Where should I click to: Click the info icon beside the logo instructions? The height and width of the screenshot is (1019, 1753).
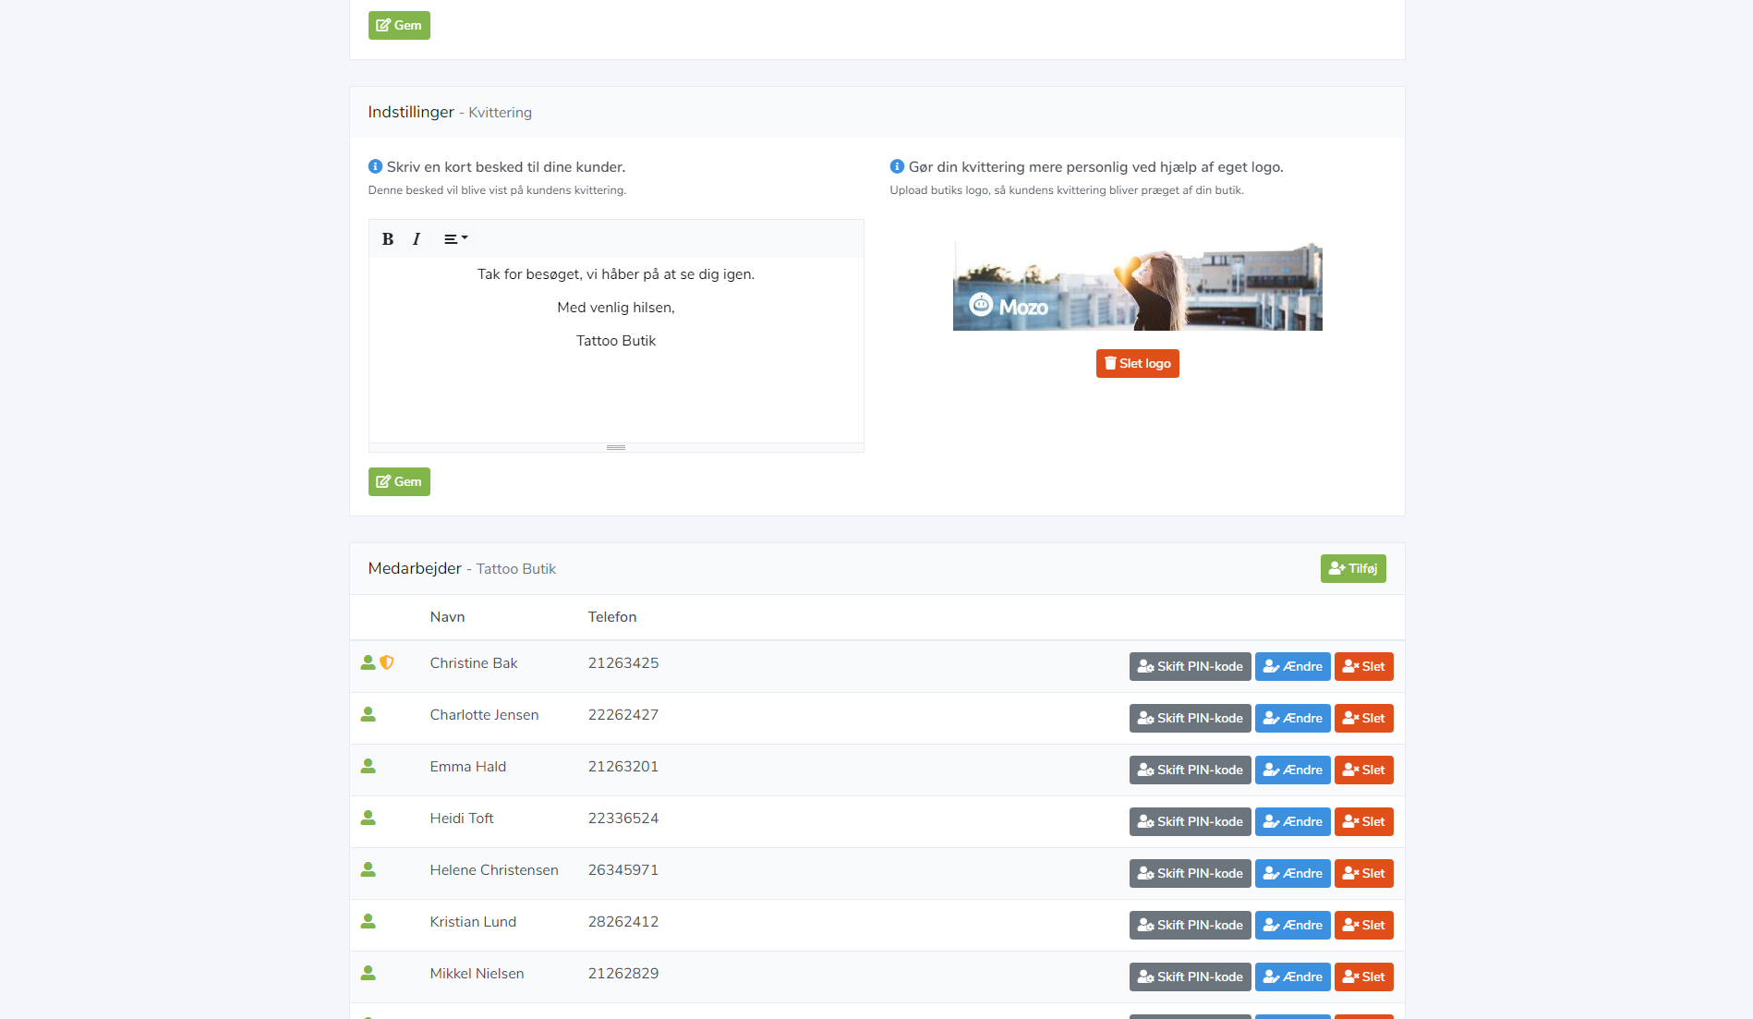tap(897, 167)
